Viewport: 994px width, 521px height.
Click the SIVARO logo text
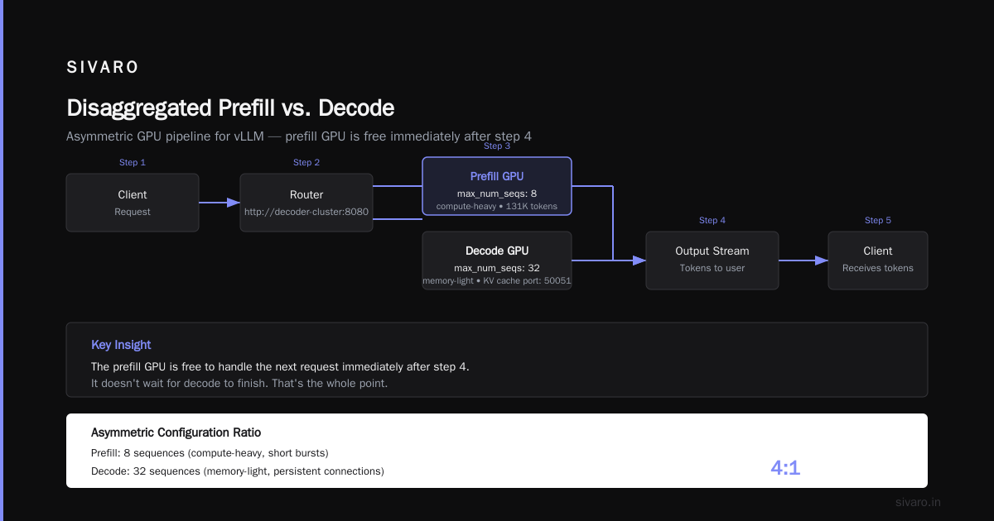tap(103, 68)
